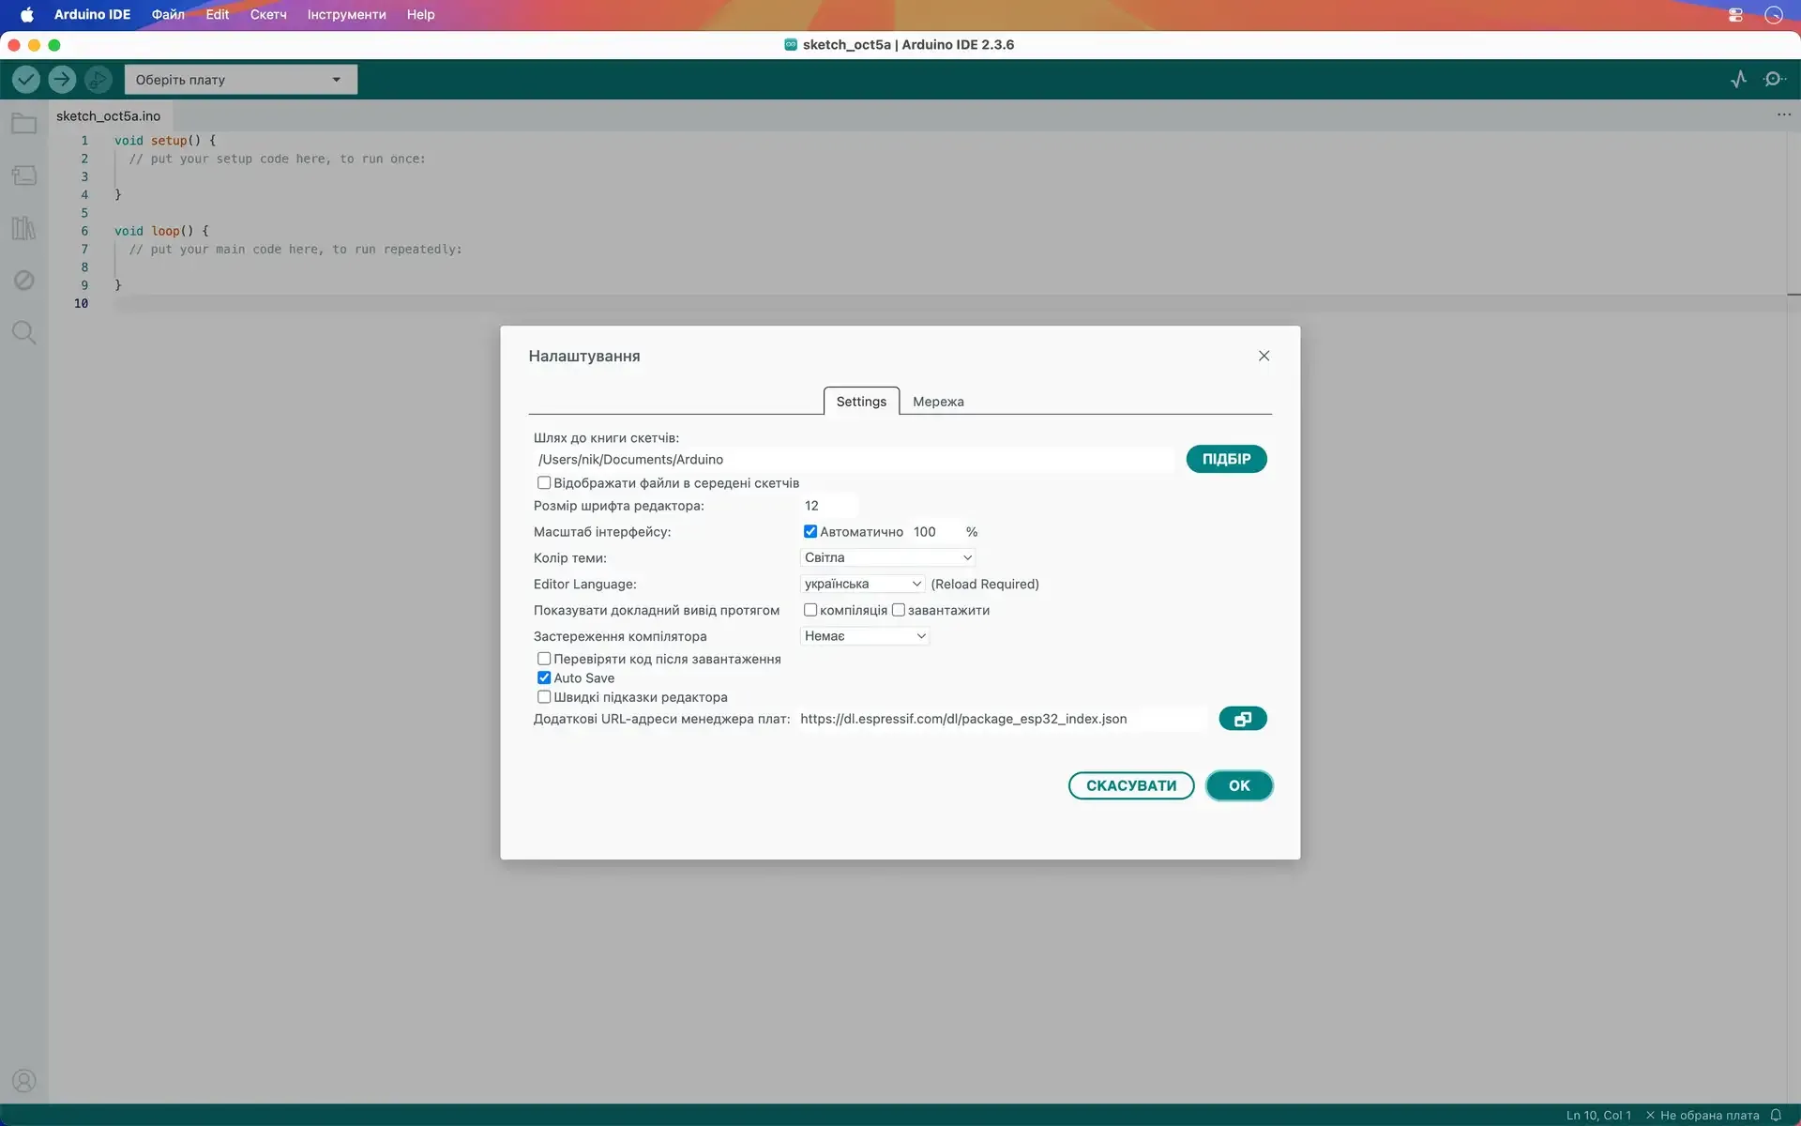Click the OK button
This screenshot has height=1126, width=1801.
(x=1238, y=785)
